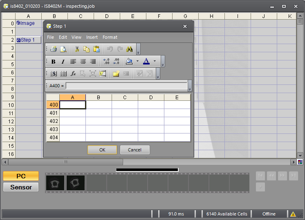Viewport: 305px width, 220px height.
Task: Expand the font color dropdown arrow
Action: (155, 61)
